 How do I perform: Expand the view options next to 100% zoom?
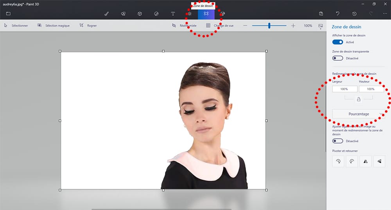click(321, 26)
